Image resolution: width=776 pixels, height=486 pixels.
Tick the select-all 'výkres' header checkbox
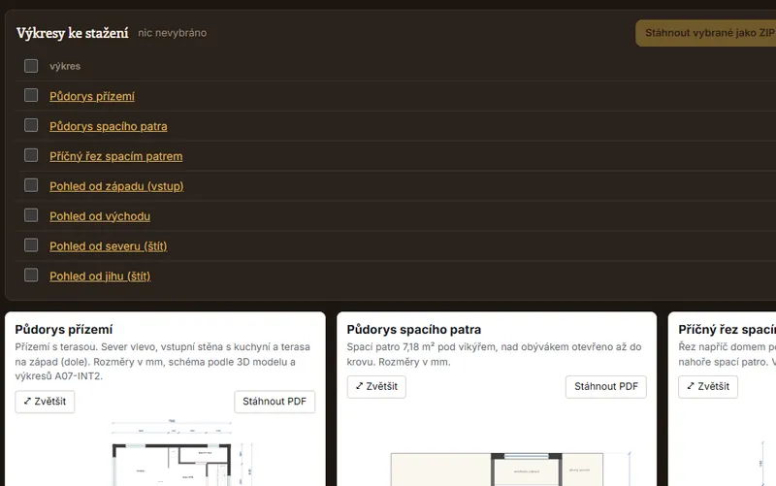[31, 66]
